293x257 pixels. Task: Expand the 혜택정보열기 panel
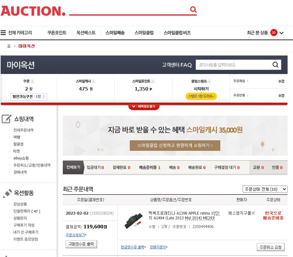click(144, 106)
